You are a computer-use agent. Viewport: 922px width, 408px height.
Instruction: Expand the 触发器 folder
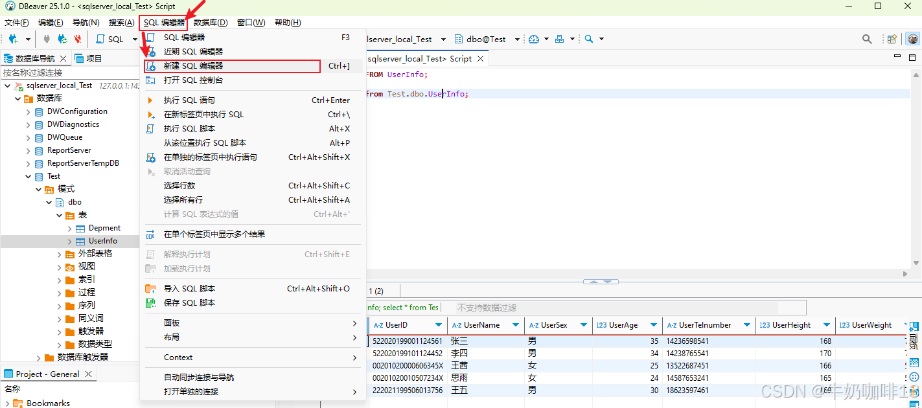tap(59, 331)
